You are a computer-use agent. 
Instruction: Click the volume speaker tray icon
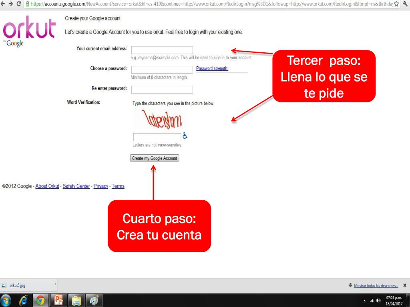click(378, 301)
